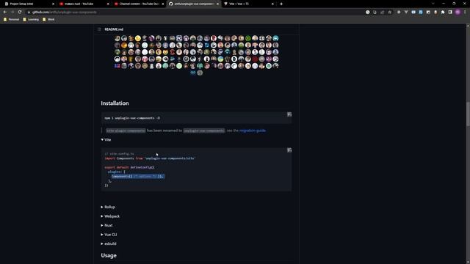Open the Chrome three-dot menu

point(465,12)
